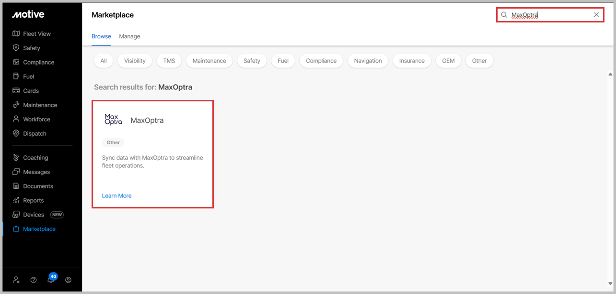The image size is (616, 294).
Task: Click into the MaxOptra search field
Action: coord(550,15)
